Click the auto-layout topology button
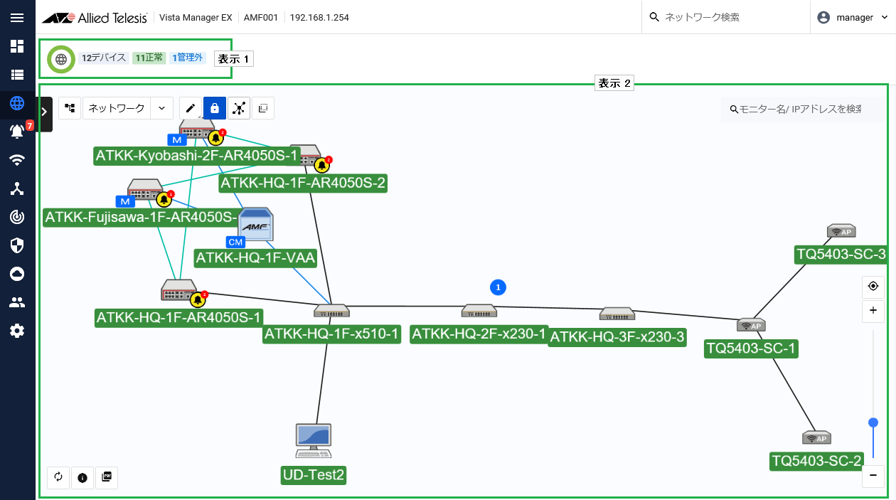The height and width of the screenshot is (500, 896). [239, 108]
